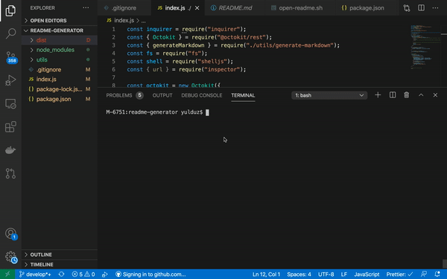Kill the terminal with trash icon

coord(407,95)
